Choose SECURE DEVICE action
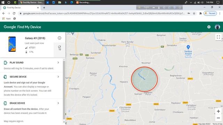223x125 pixels. (18, 77)
